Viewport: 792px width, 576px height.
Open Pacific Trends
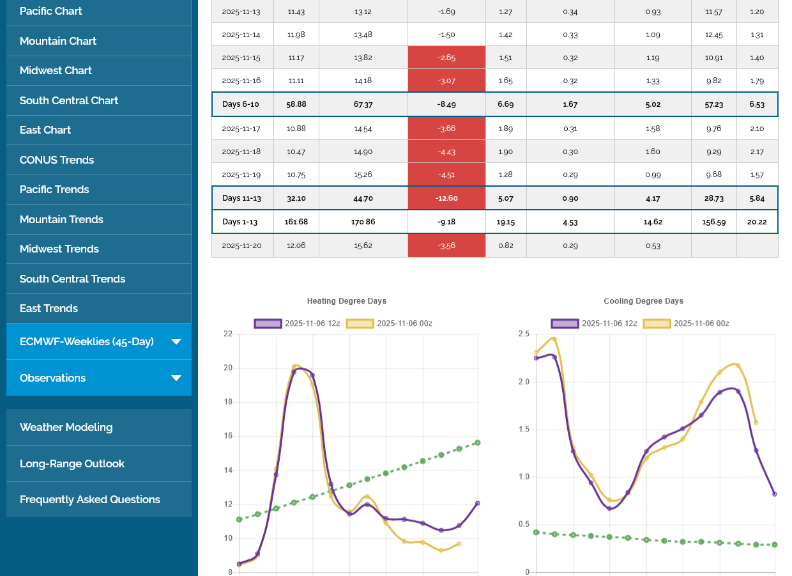[x=54, y=189]
